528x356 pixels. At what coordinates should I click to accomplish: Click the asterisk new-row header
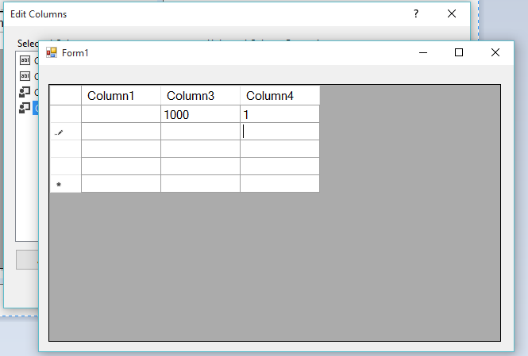tap(65, 184)
